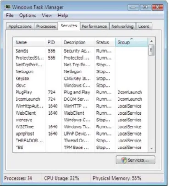Click the Windows Ti... description cell
This screenshot has width=169, height=186.
(77, 126)
